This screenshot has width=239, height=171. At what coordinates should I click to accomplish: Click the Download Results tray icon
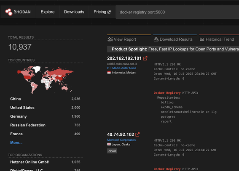point(156,39)
